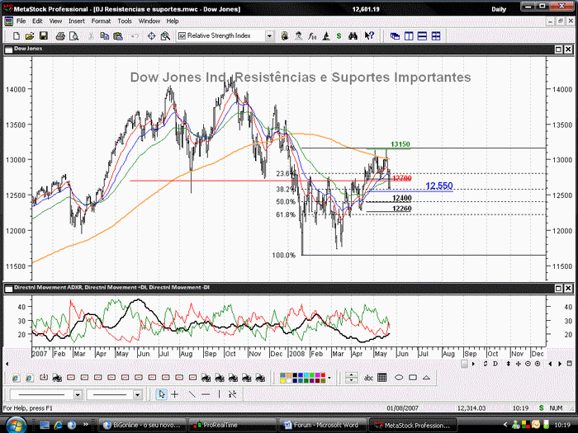Click MetaStock Professional taskbar button
Screen dimensions: 578x433
click(x=413, y=426)
